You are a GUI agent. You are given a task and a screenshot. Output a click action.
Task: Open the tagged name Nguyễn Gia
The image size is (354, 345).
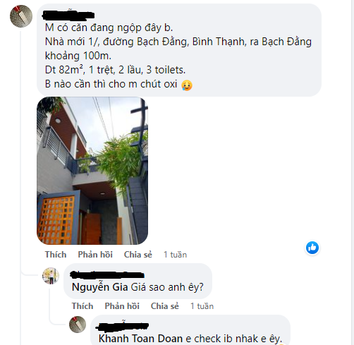coord(100,287)
